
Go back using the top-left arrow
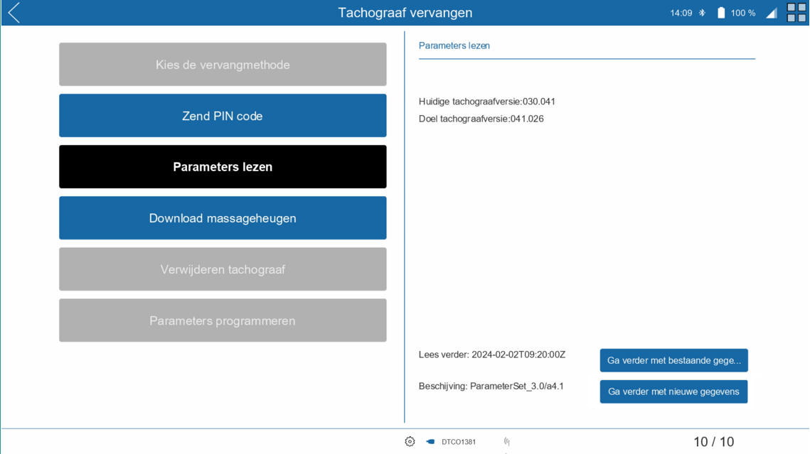pos(14,13)
